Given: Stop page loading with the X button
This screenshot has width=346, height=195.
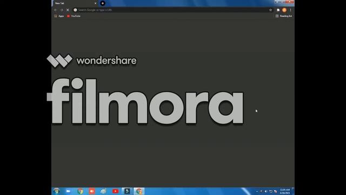Looking at the screenshot, I should [68, 10].
